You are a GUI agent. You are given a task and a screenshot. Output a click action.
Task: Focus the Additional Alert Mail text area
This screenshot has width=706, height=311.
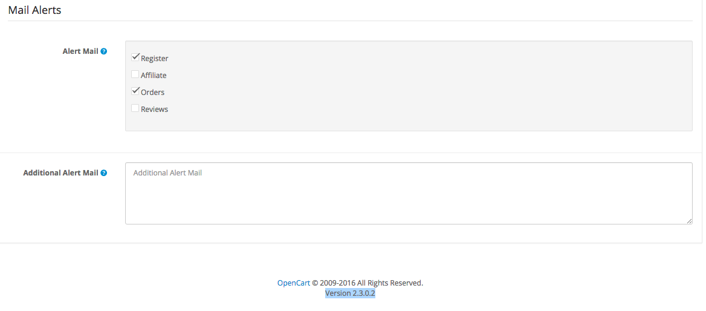click(x=409, y=194)
